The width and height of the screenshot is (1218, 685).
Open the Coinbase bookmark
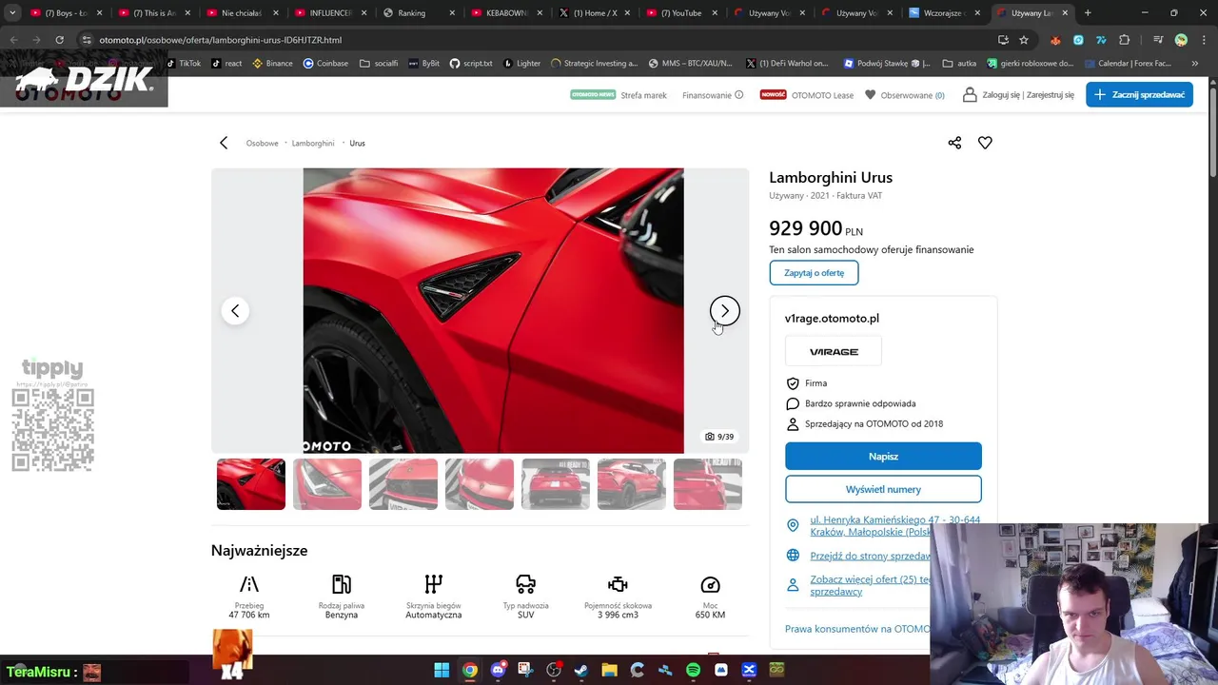coord(325,63)
